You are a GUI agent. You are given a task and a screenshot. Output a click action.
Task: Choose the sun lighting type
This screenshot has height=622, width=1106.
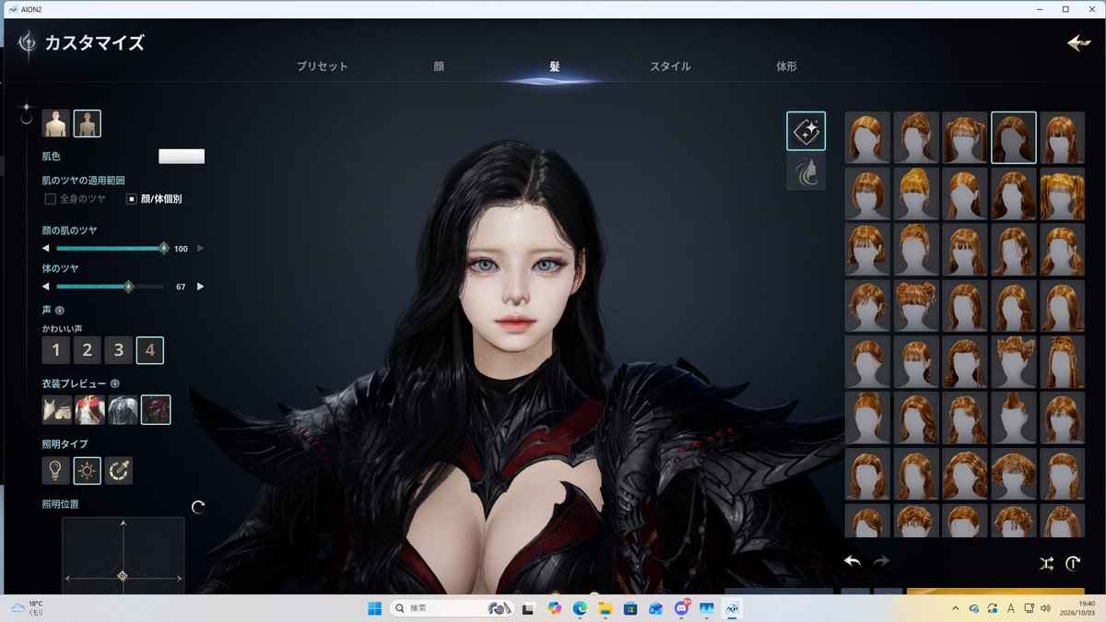88,471
